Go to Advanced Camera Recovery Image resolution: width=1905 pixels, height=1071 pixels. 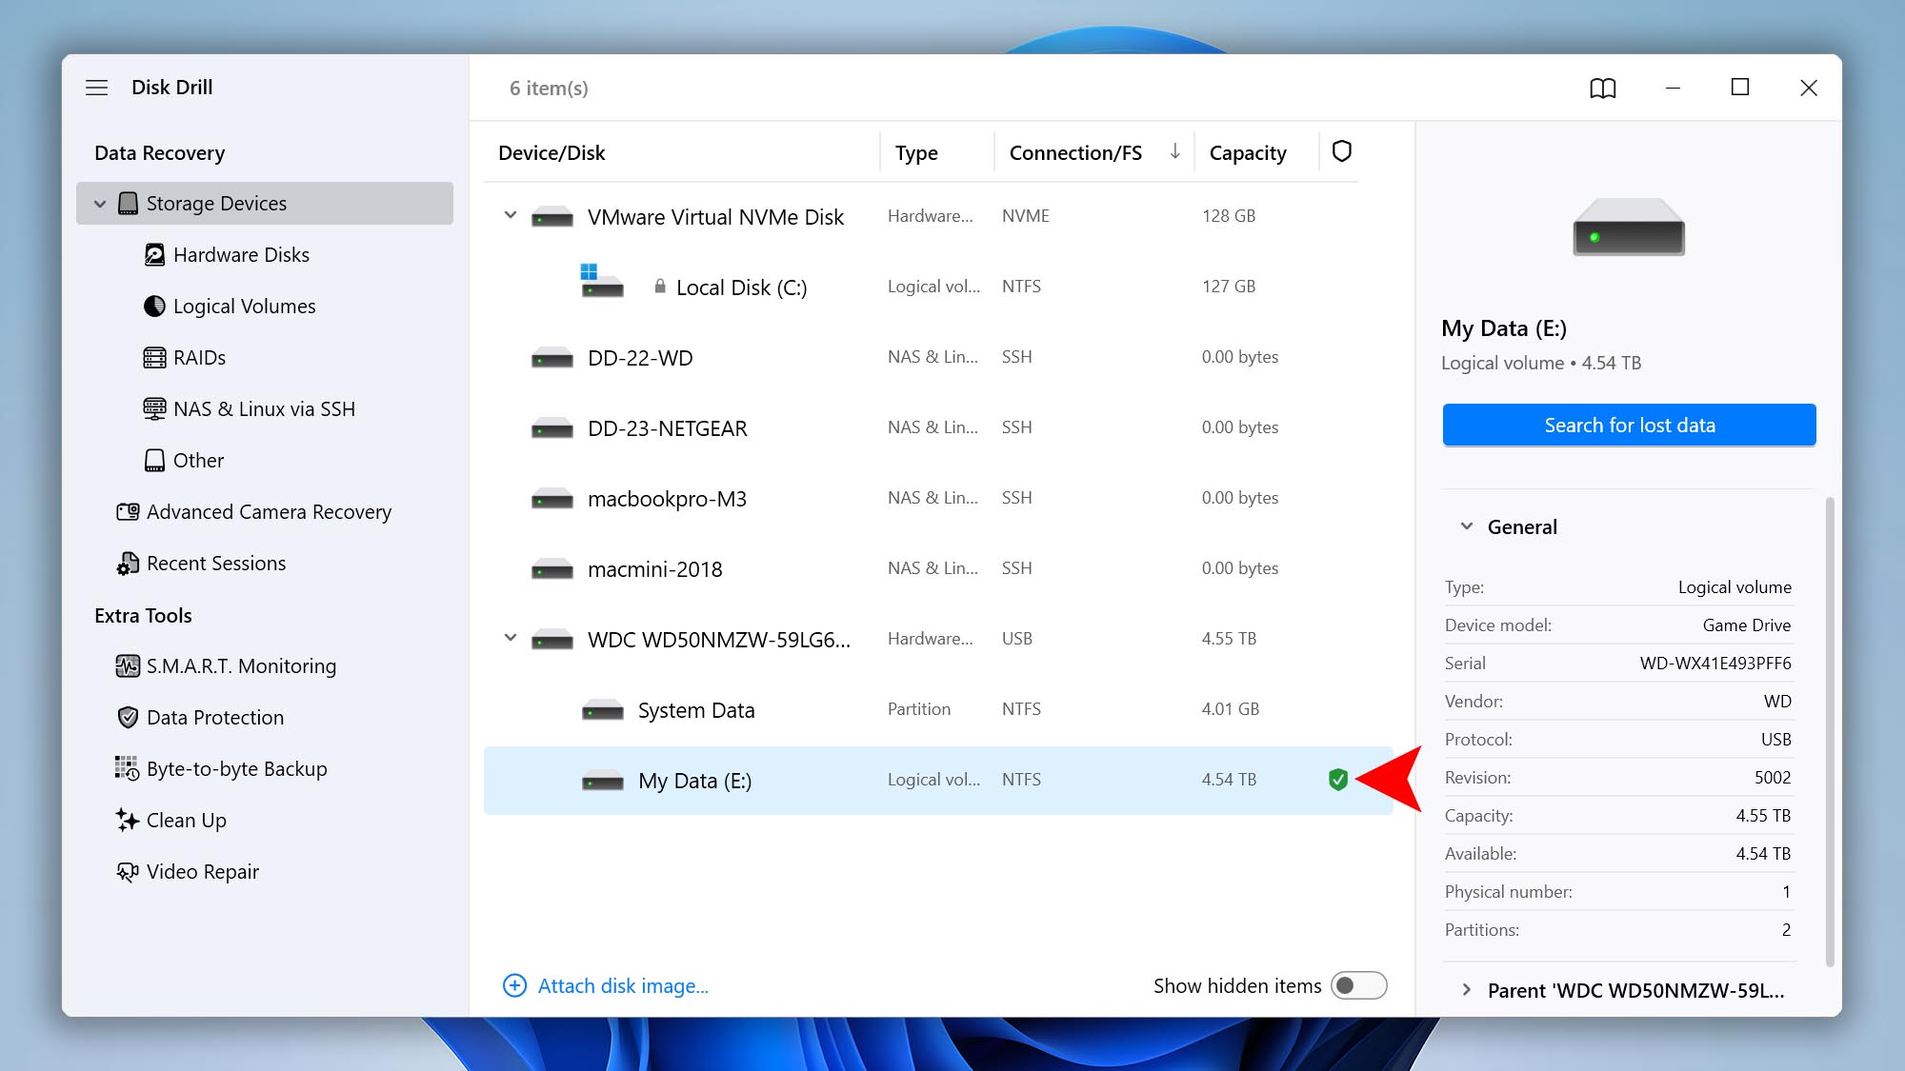coord(269,512)
